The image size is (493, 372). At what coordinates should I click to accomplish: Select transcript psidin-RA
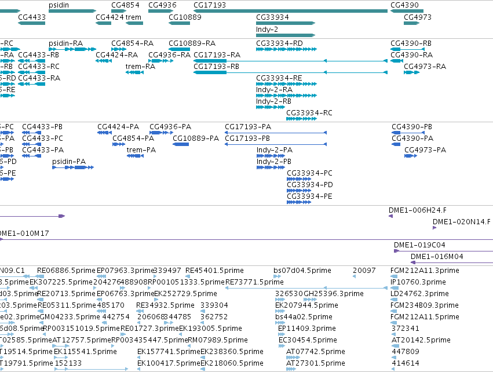point(72,49)
